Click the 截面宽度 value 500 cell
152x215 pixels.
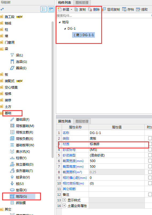click(x=117, y=161)
